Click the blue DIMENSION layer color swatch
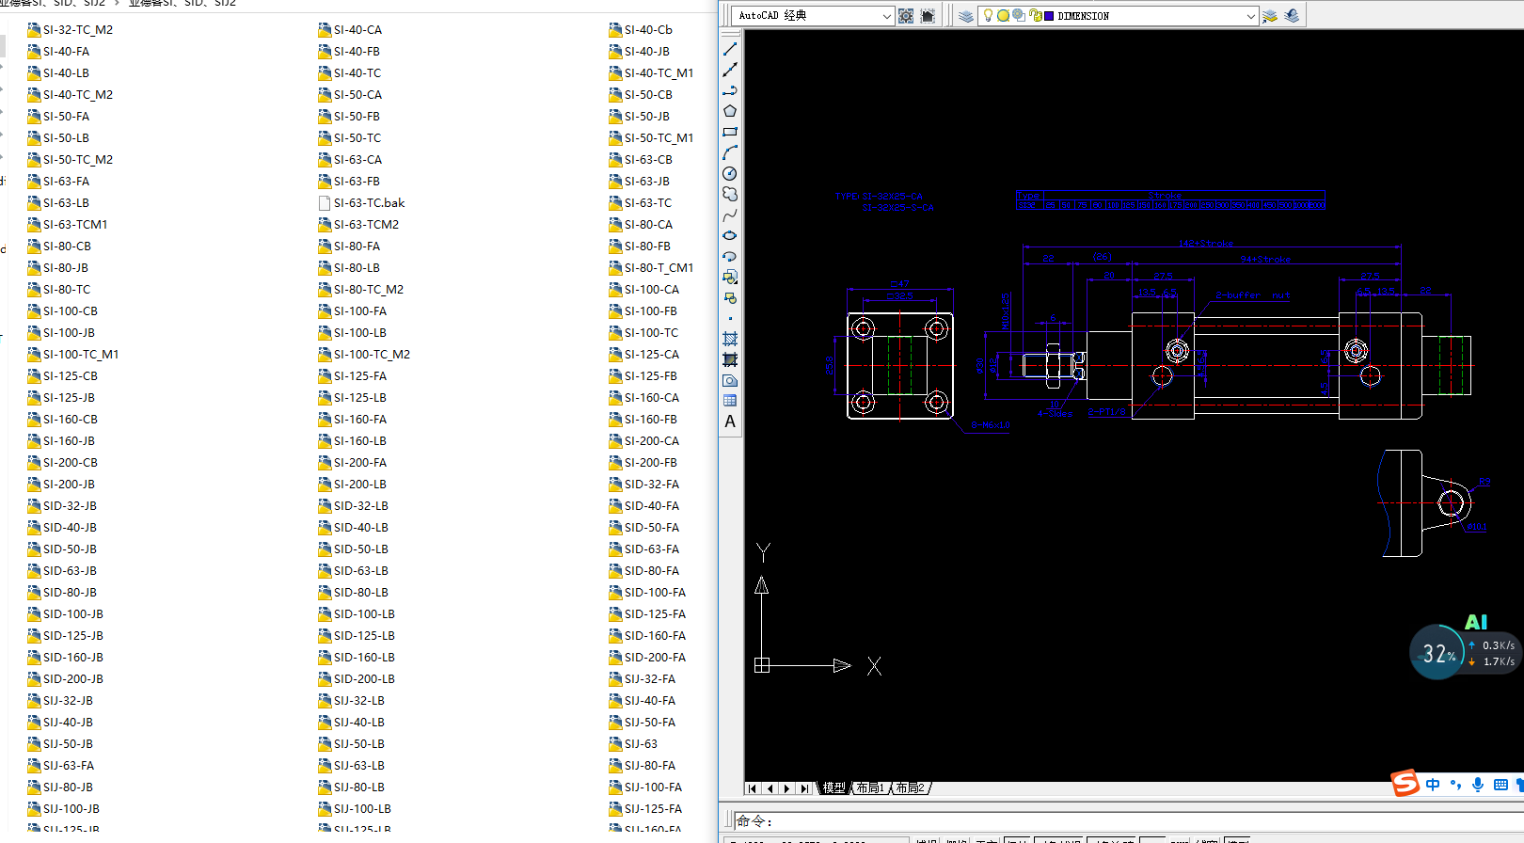This screenshot has width=1524, height=843. coord(1049,16)
